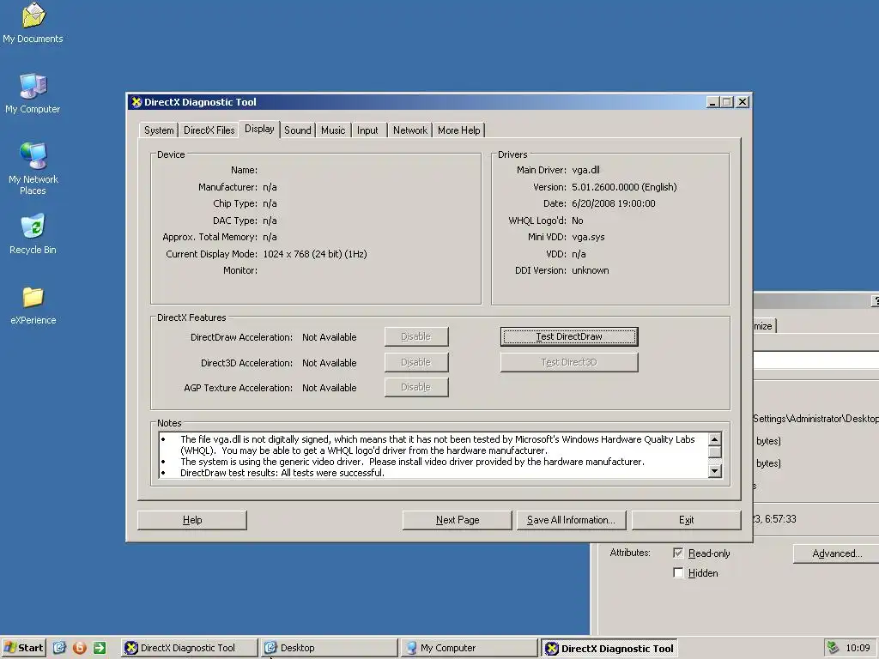Click the system tray network icon
The image size is (879, 659).
pyautogui.click(x=834, y=648)
